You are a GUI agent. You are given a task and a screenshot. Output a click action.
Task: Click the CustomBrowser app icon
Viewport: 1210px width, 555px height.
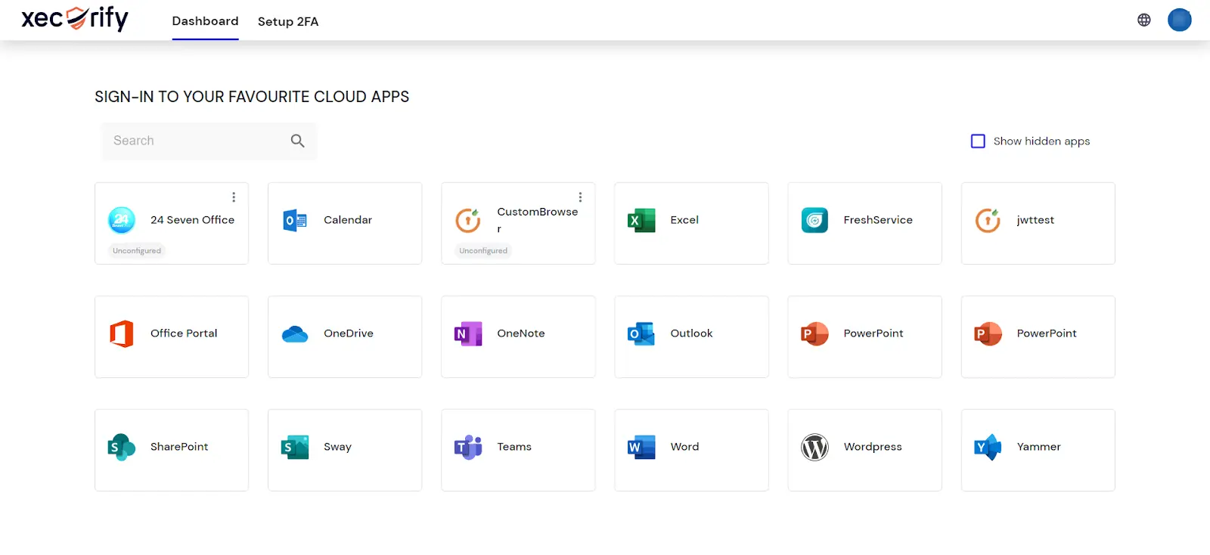point(468,220)
